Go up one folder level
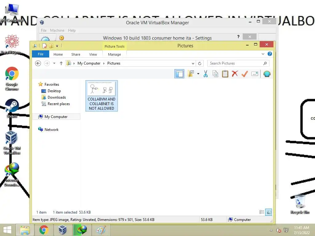Viewport: 315px width, 236px height. pos(61,63)
